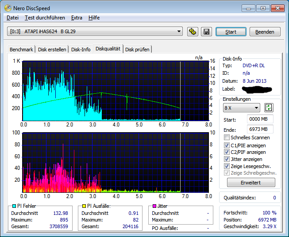Enable Schnelles Scannen checkbox

coord(227,138)
